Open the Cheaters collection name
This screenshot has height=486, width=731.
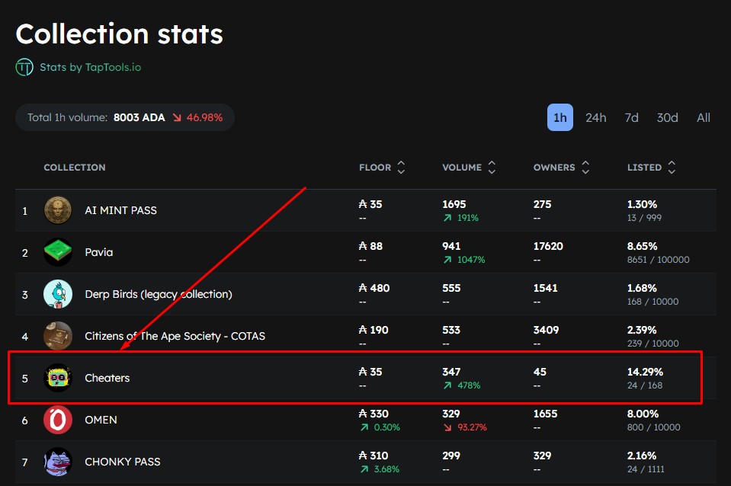[107, 378]
